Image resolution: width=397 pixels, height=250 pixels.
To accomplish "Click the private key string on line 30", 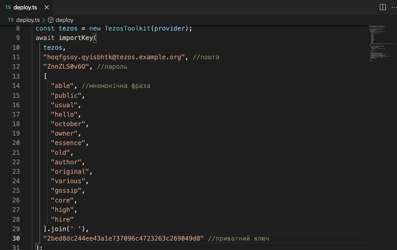I will (124, 239).
